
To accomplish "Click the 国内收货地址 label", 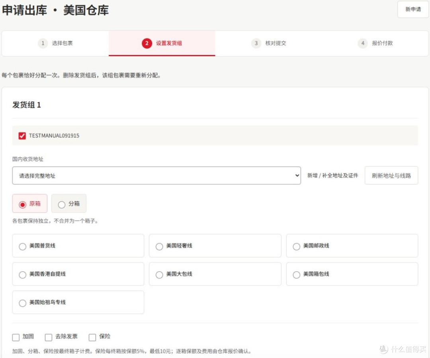I will coord(28,159).
